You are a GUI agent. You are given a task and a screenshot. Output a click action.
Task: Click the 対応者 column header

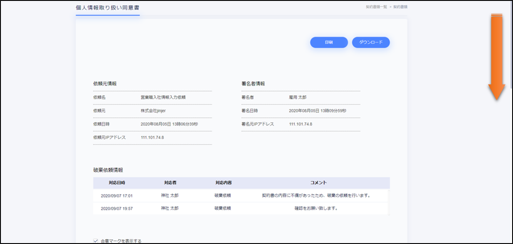click(170, 183)
